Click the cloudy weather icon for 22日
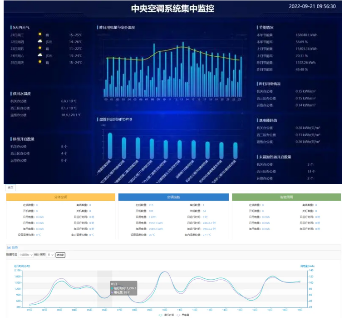 [x=40, y=41]
